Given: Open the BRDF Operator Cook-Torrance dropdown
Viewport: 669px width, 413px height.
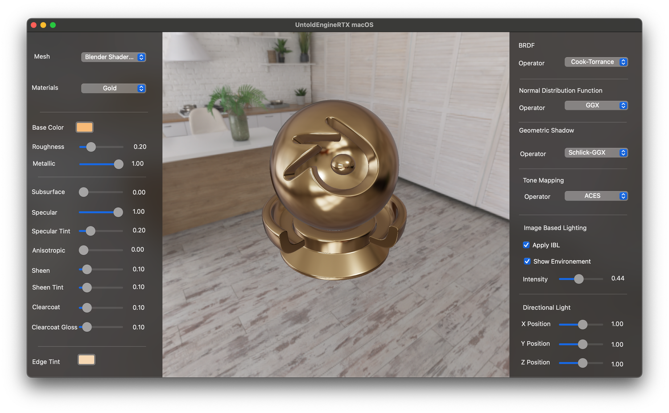Looking at the screenshot, I should pos(596,62).
